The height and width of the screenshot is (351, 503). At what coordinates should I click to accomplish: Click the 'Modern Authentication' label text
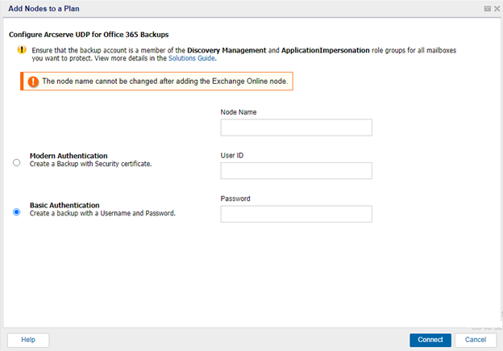click(69, 156)
